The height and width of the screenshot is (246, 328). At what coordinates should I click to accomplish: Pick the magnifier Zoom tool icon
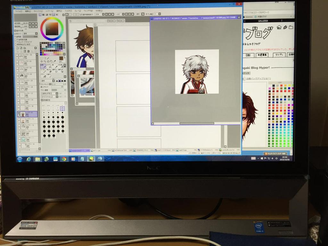click(x=45, y=61)
